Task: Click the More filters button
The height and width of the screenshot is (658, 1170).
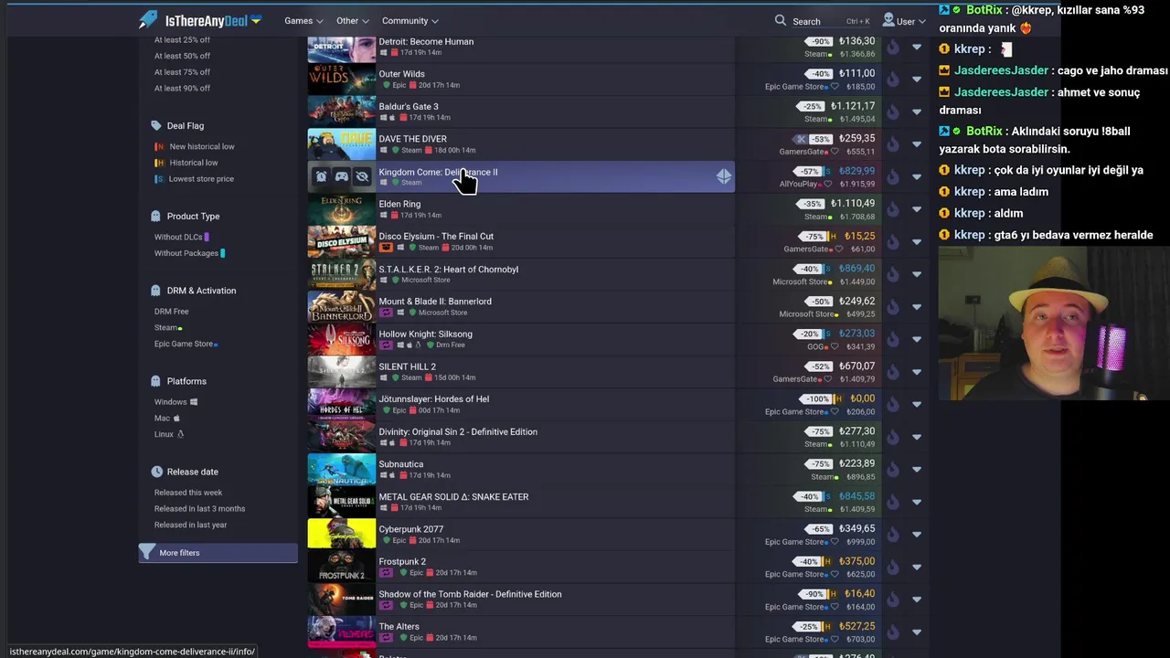Action: click(218, 553)
